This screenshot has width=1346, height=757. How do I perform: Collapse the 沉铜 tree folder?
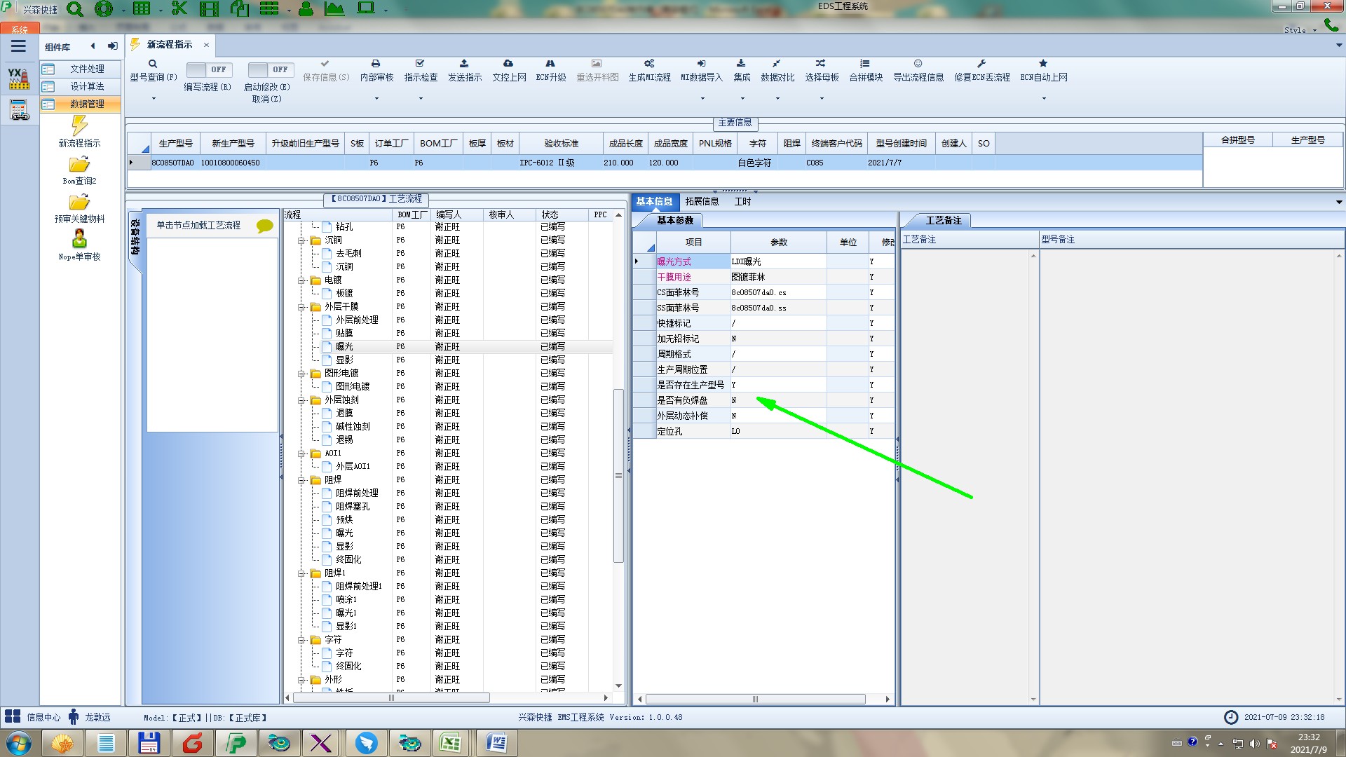coord(301,240)
